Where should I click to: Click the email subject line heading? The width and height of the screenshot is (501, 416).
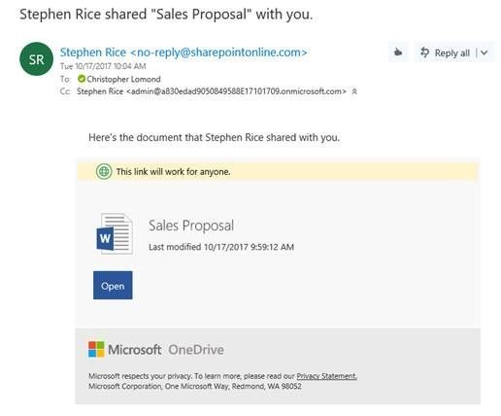[166, 15]
